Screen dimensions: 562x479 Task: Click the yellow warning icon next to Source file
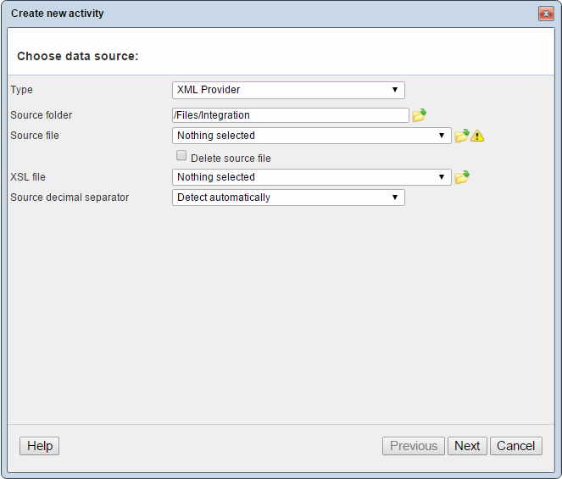click(x=477, y=136)
